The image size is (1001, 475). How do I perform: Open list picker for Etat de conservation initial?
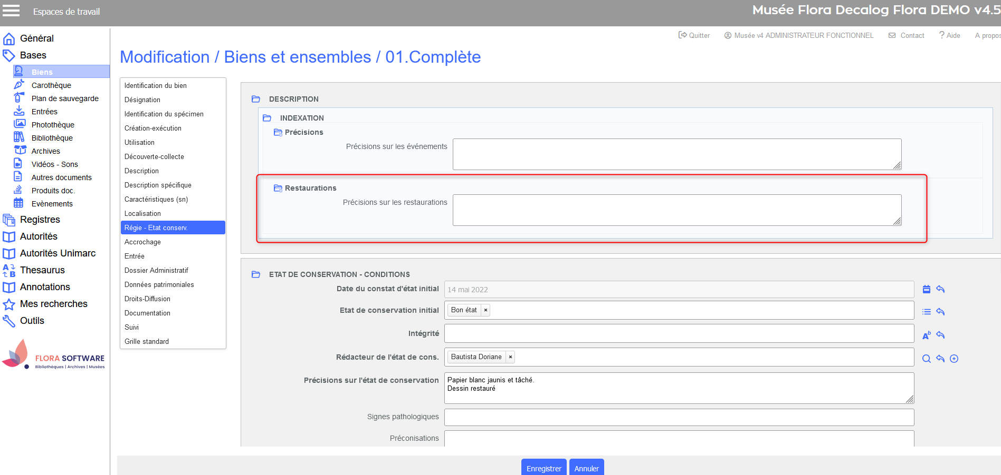(x=926, y=312)
